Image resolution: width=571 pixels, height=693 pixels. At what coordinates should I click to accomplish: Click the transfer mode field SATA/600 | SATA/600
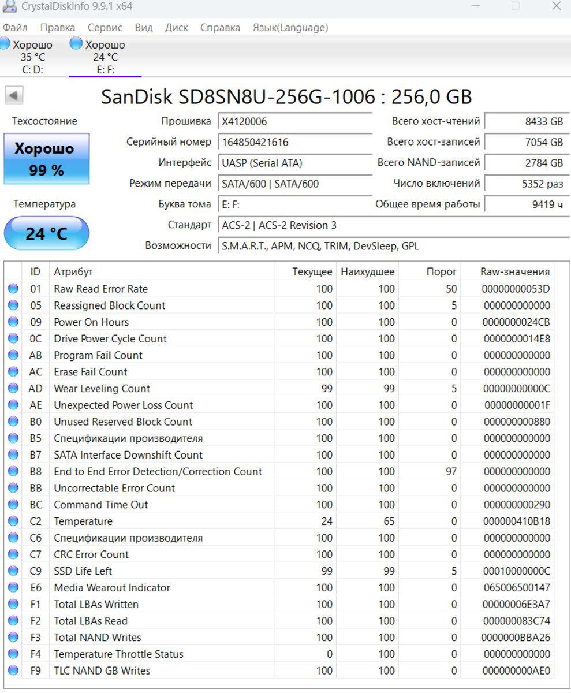coord(295,184)
